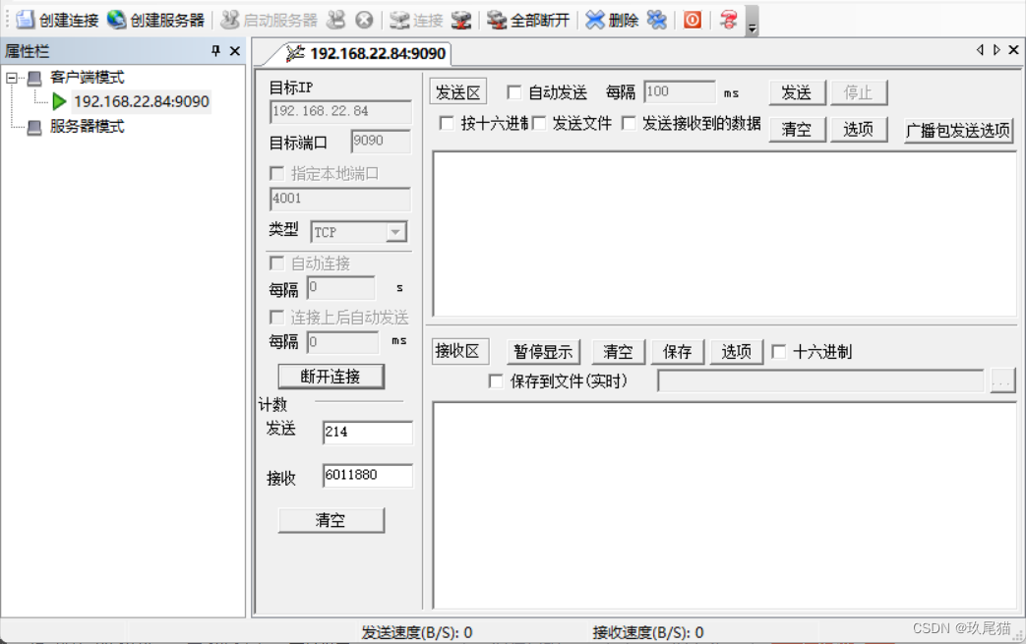The height and width of the screenshot is (644, 1026).
Task: Toggle 保存到文件(实时) checkbox
Action: 496,381
